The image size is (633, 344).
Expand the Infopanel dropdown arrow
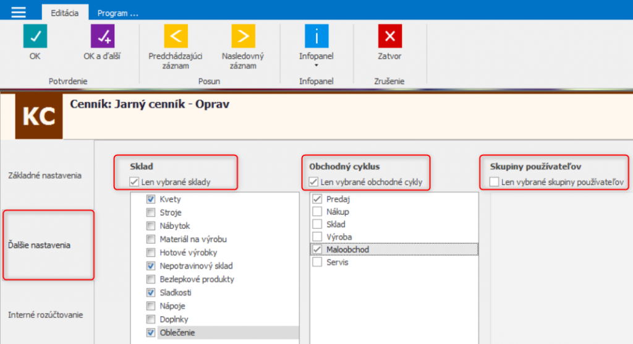coord(316,66)
